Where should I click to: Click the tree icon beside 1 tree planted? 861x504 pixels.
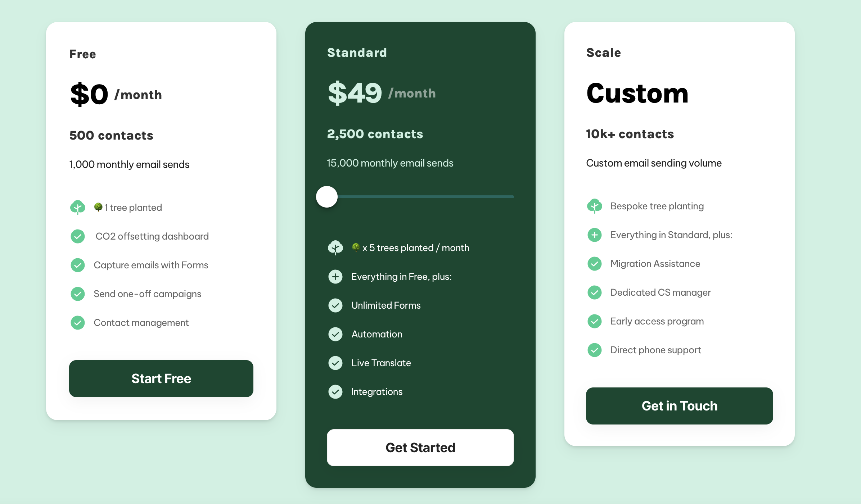tap(78, 208)
